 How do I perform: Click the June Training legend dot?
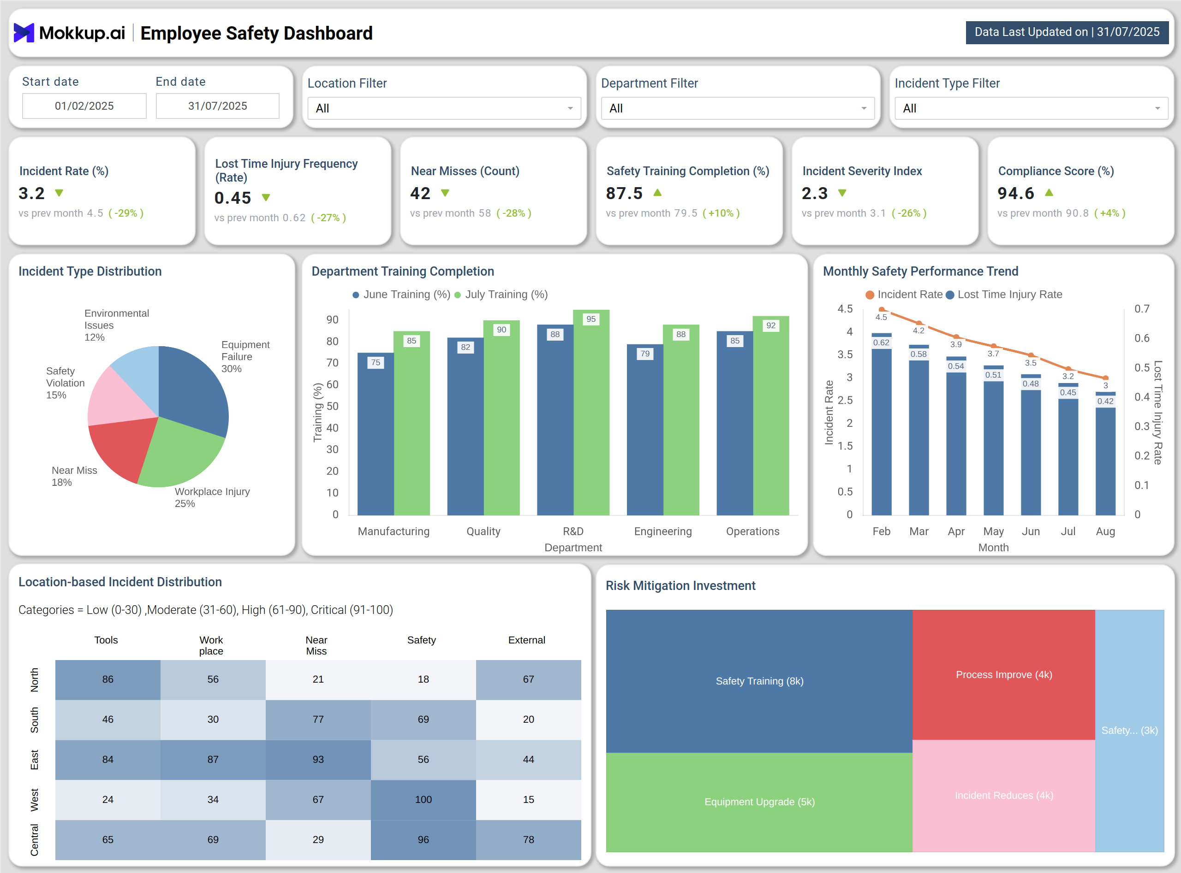point(356,295)
